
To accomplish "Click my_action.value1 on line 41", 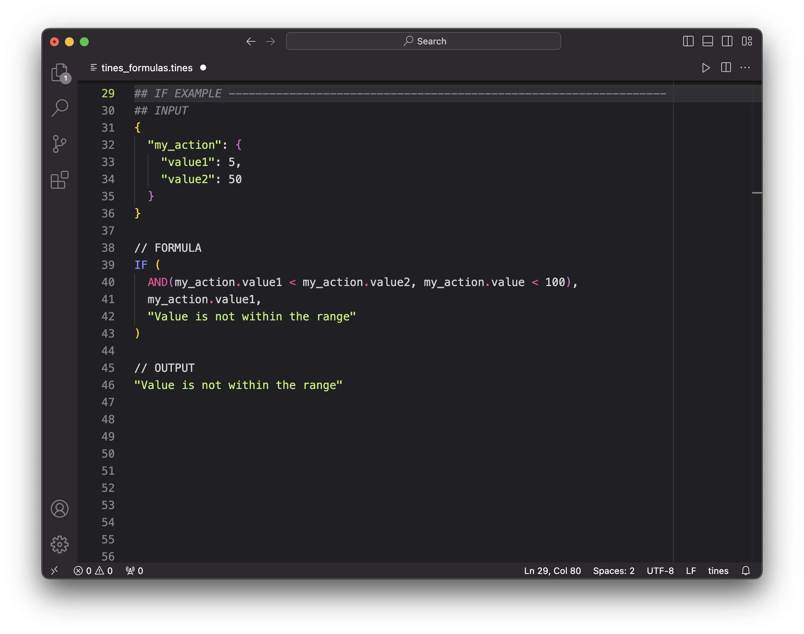I will coord(201,299).
